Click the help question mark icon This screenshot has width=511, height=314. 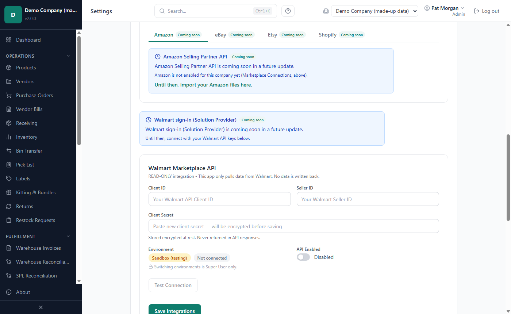(x=288, y=11)
